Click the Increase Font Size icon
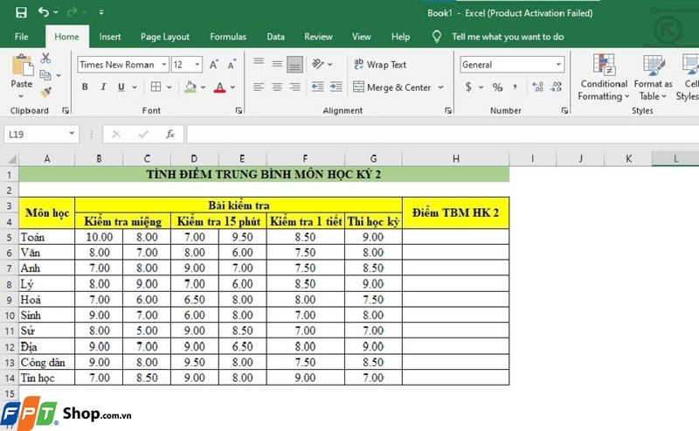This screenshot has width=699, height=431. click(215, 65)
